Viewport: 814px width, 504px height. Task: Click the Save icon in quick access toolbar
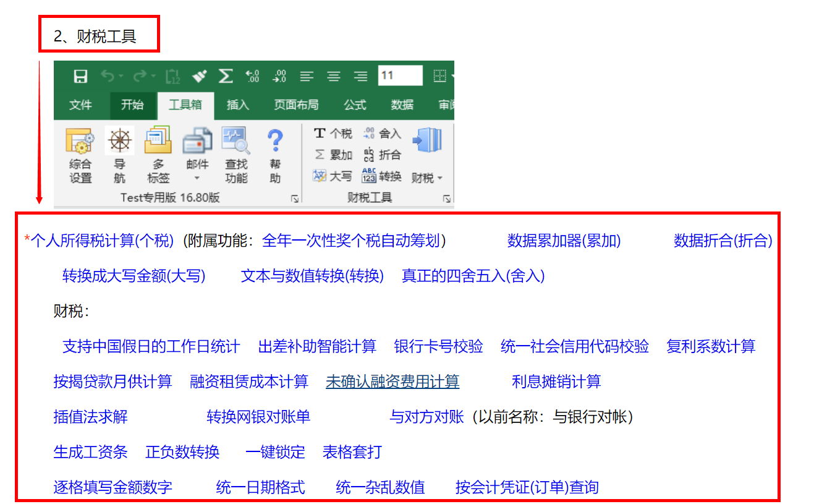pyautogui.click(x=80, y=76)
